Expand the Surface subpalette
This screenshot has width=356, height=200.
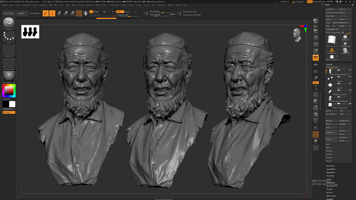pos(329,193)
